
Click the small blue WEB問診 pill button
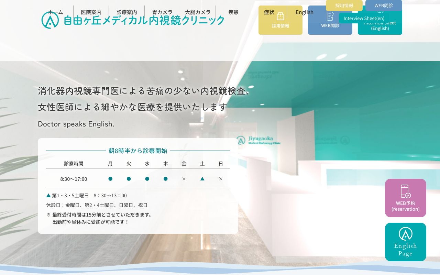point(384,5)
